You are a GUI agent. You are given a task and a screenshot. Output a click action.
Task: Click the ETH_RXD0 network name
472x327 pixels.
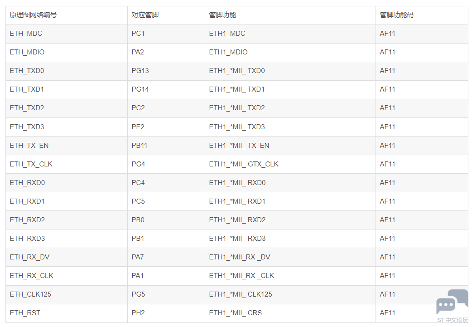(27, 183)
